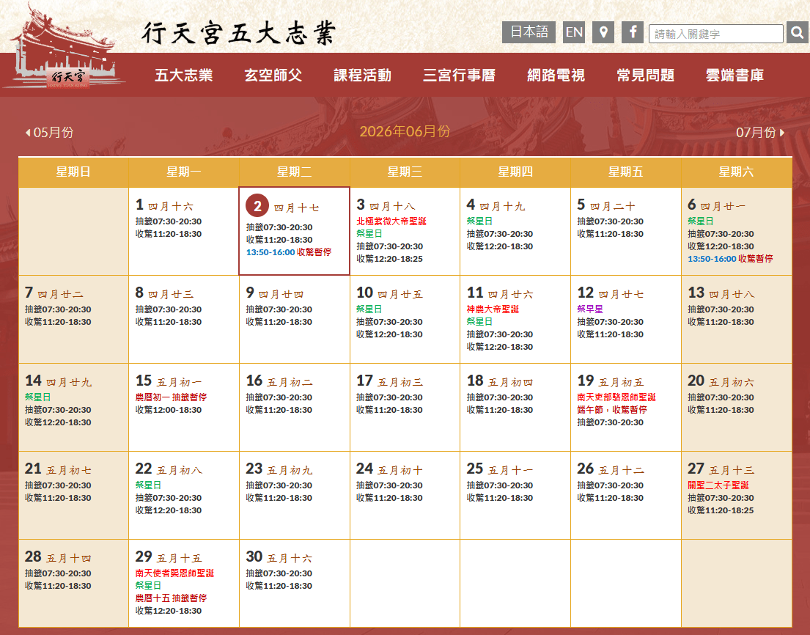Switch language to EN

click(x=573, y=32)
